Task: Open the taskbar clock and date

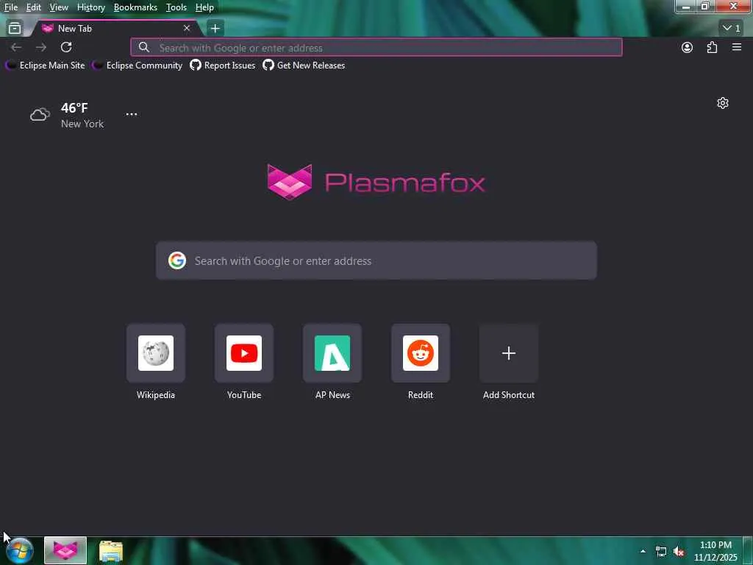Action: [715, 551]
